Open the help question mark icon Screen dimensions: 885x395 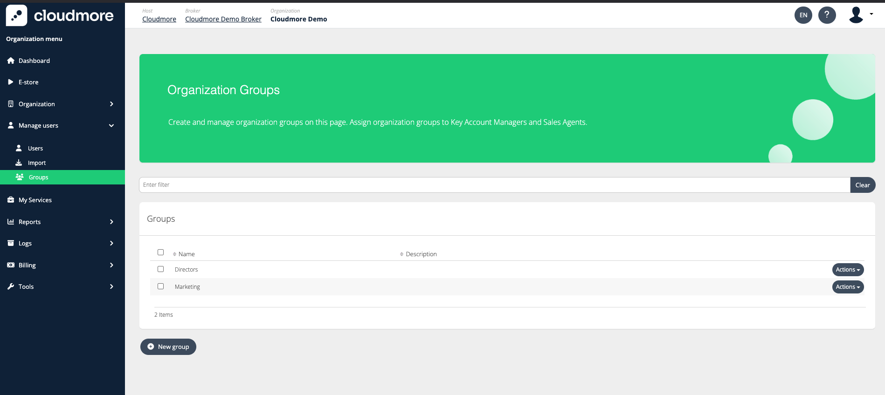(827, 15)
